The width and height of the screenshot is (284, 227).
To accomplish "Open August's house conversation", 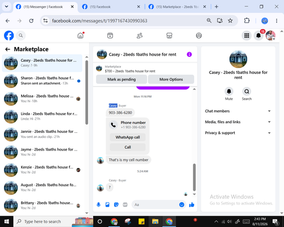I will pos(42,187).
